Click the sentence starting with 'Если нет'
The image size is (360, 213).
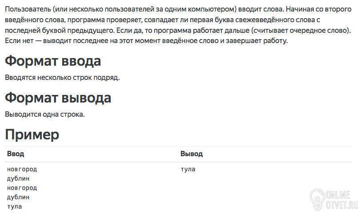pos(146,41)
